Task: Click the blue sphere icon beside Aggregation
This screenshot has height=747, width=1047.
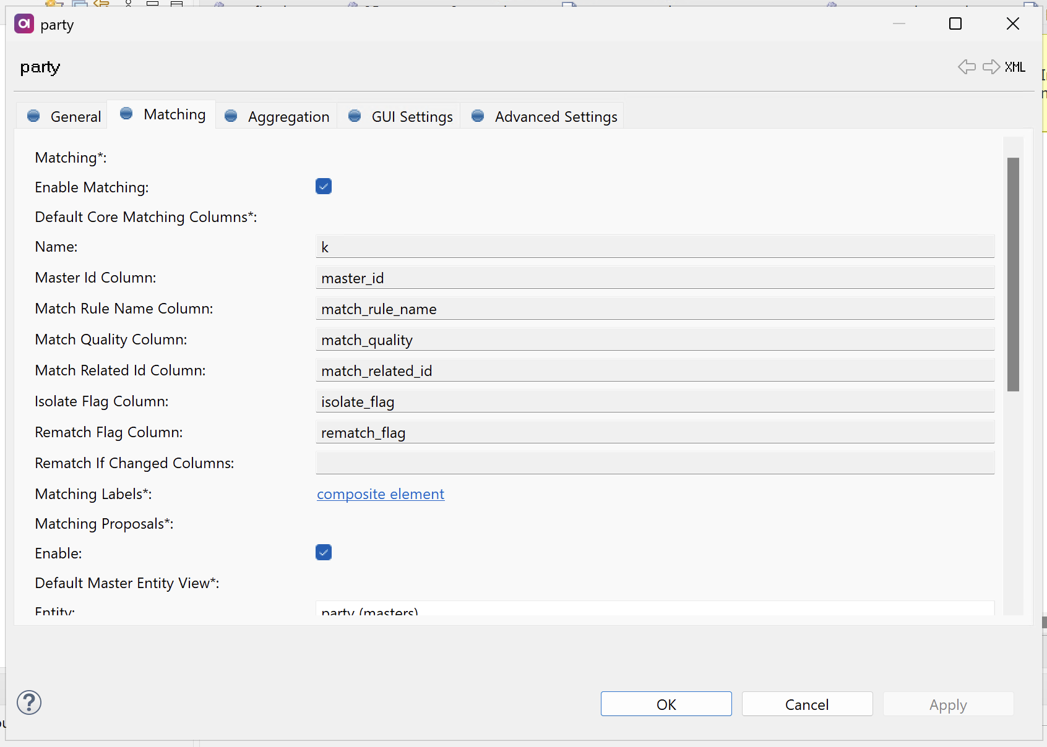Action: tap(230, 116)
